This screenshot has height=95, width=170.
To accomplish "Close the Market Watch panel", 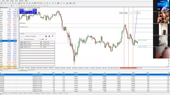I will 18,8.
